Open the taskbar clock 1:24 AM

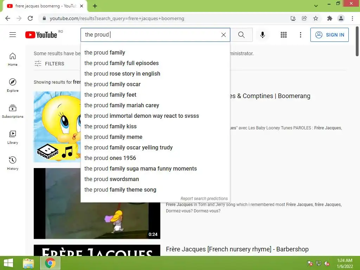click(345, 263)
